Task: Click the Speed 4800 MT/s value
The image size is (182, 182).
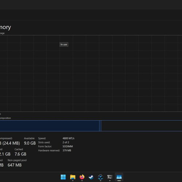Action: (x=68, y=138)
